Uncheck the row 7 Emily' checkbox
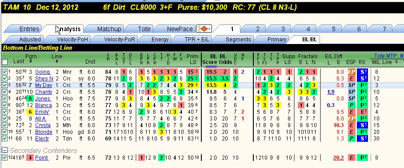Viewport: 404px width, 168px height. pyautogui.click(x=4, y=112)
